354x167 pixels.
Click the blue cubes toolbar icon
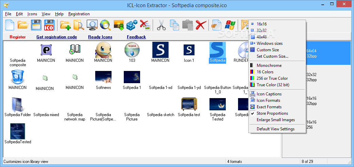(132, 25)
